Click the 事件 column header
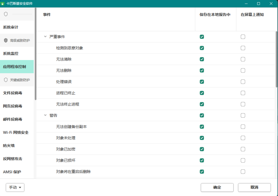The width and height of the screenshot is (278, 196). 47,15
